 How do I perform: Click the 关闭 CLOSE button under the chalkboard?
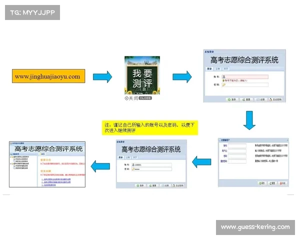pyautogui.click(x=137, y=98)
